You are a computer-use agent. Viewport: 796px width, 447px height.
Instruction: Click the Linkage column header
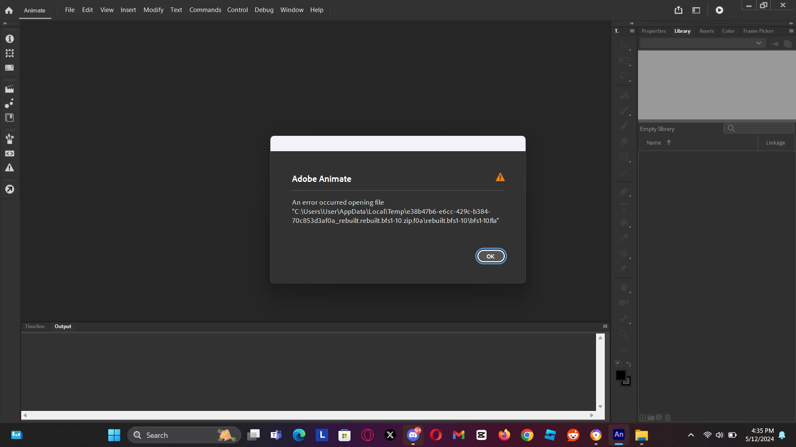(775, 143)
